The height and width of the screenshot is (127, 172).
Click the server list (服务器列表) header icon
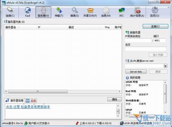click(x=6, y=22)
